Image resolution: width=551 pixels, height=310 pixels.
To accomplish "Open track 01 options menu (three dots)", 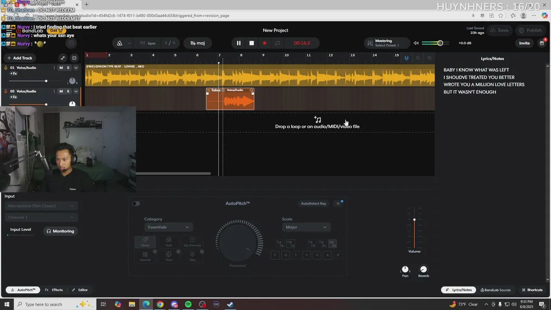I will pyautogui.click(x=54, y=68).
